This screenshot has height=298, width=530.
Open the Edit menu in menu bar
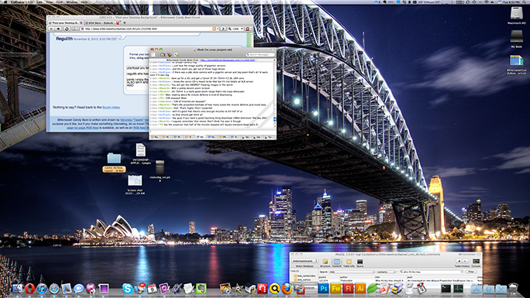tap(40, 2)
